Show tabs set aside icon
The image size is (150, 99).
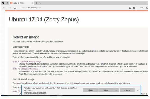[x=3, y=3]
